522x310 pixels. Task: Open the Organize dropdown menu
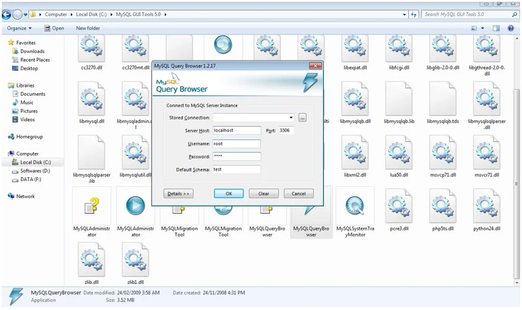pos(19,29)
